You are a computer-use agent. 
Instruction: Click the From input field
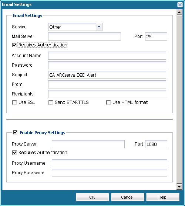[x=107, y=84]
